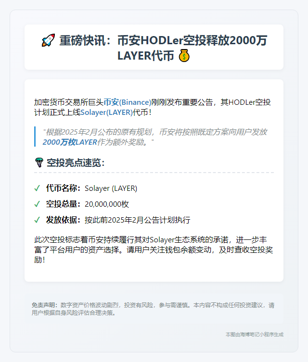Click the green checkmark next to 空投总量
This screenshot has width=308, height=362.
coord(37,204)
